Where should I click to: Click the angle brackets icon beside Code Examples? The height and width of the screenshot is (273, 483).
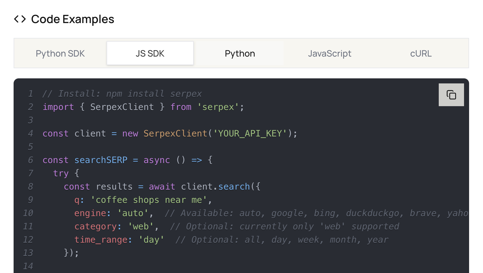[x=20, y=19]
